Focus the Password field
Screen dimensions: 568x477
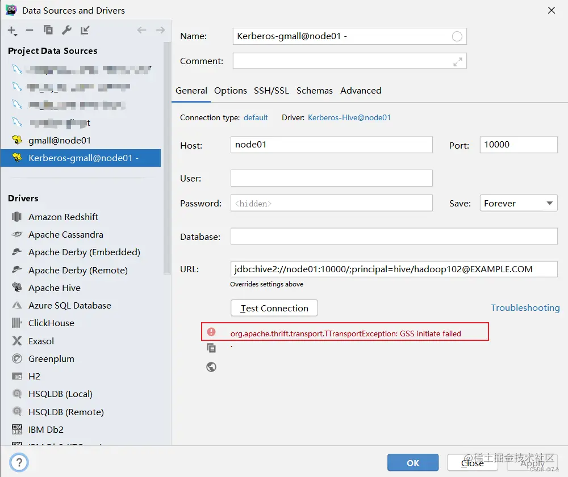coord(332,203)
